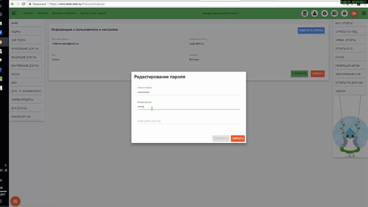
Task: Open Данные и настройки in top navigation
Action: coord(64,13)
